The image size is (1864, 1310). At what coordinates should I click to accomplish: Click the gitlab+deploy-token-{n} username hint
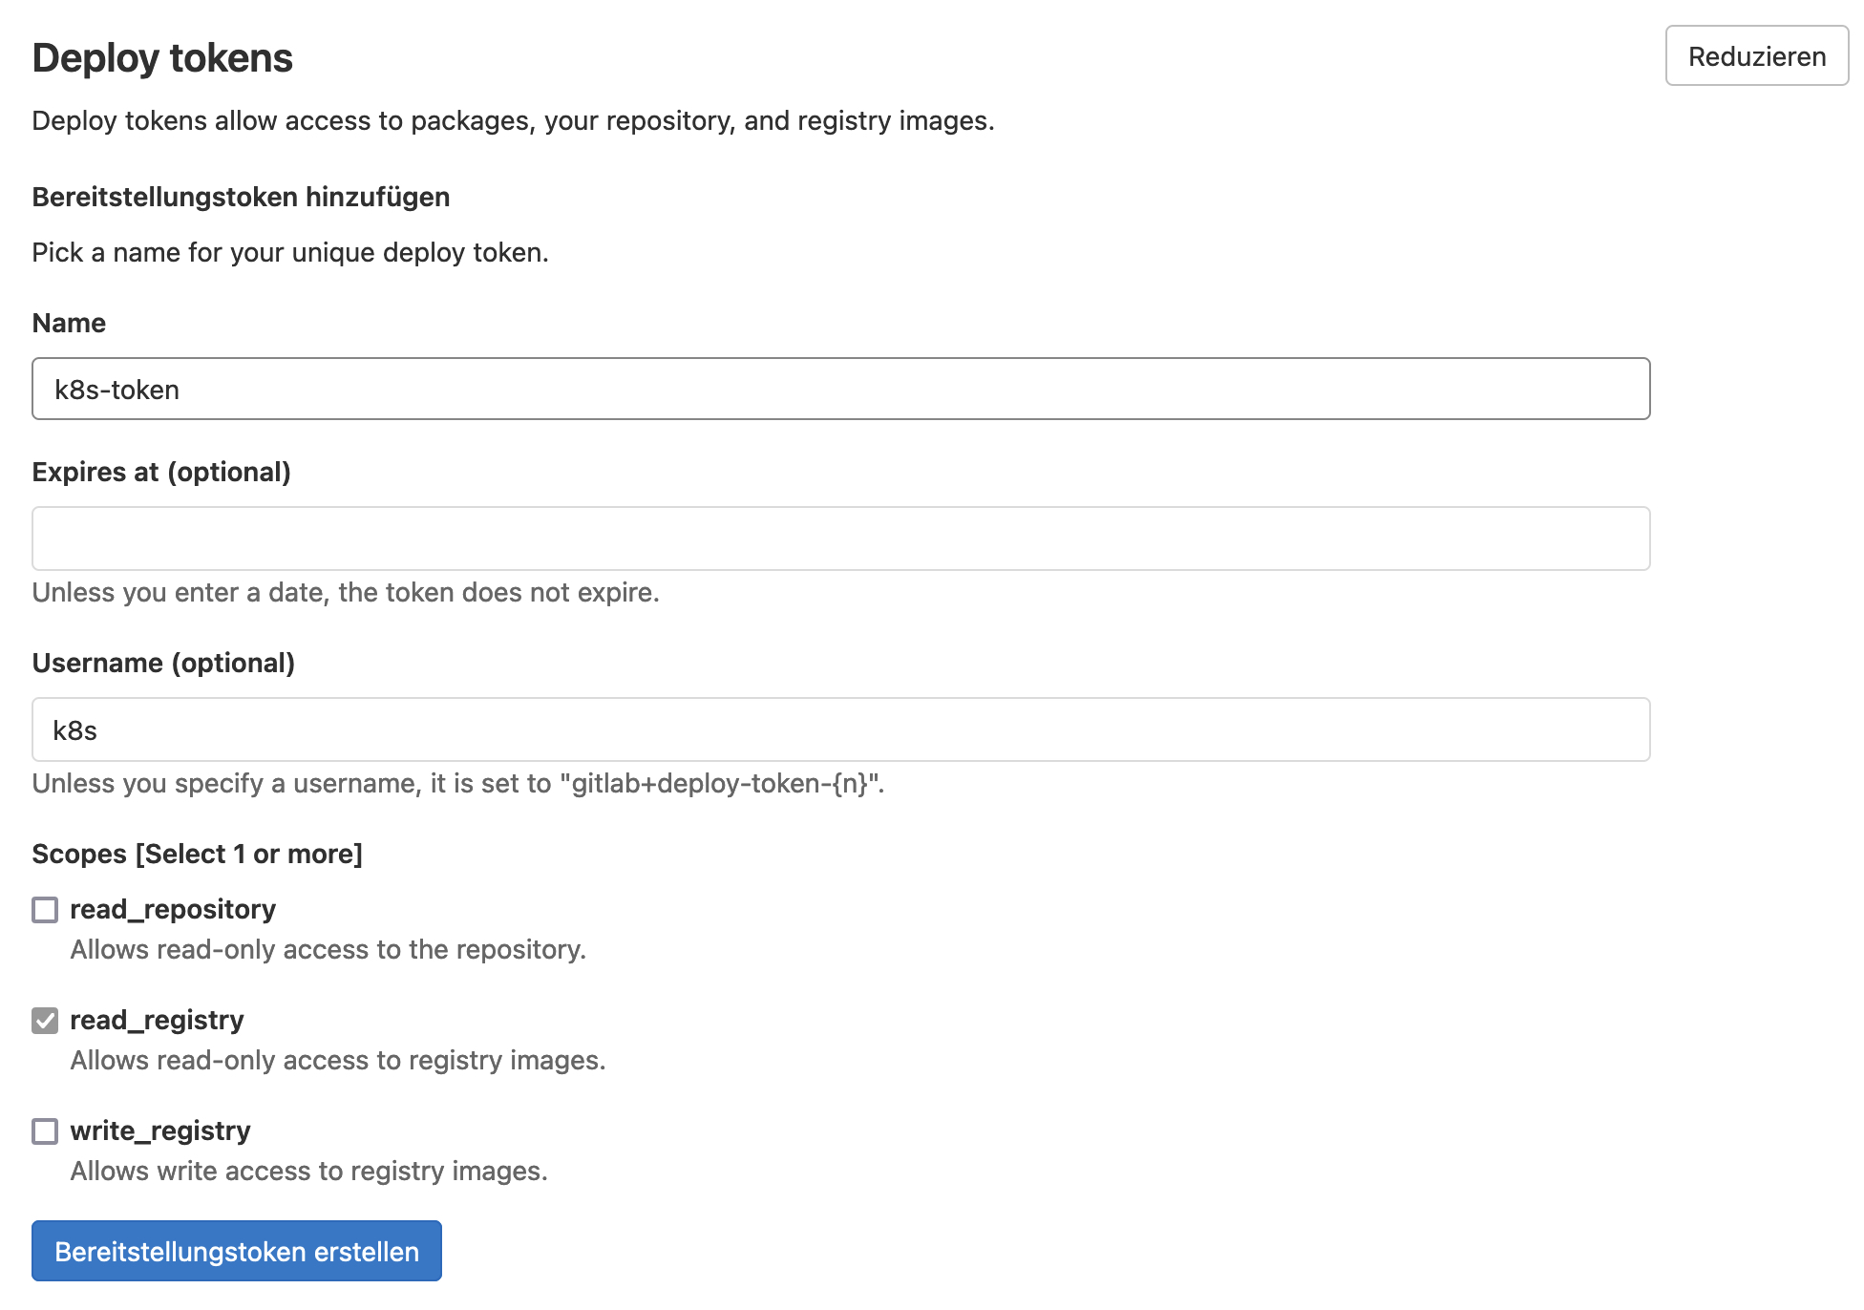458,783
